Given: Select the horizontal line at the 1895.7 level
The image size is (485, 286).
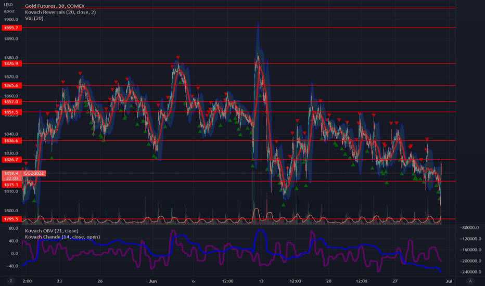Looking at the screenshot, I should click(x=238, y=28).
